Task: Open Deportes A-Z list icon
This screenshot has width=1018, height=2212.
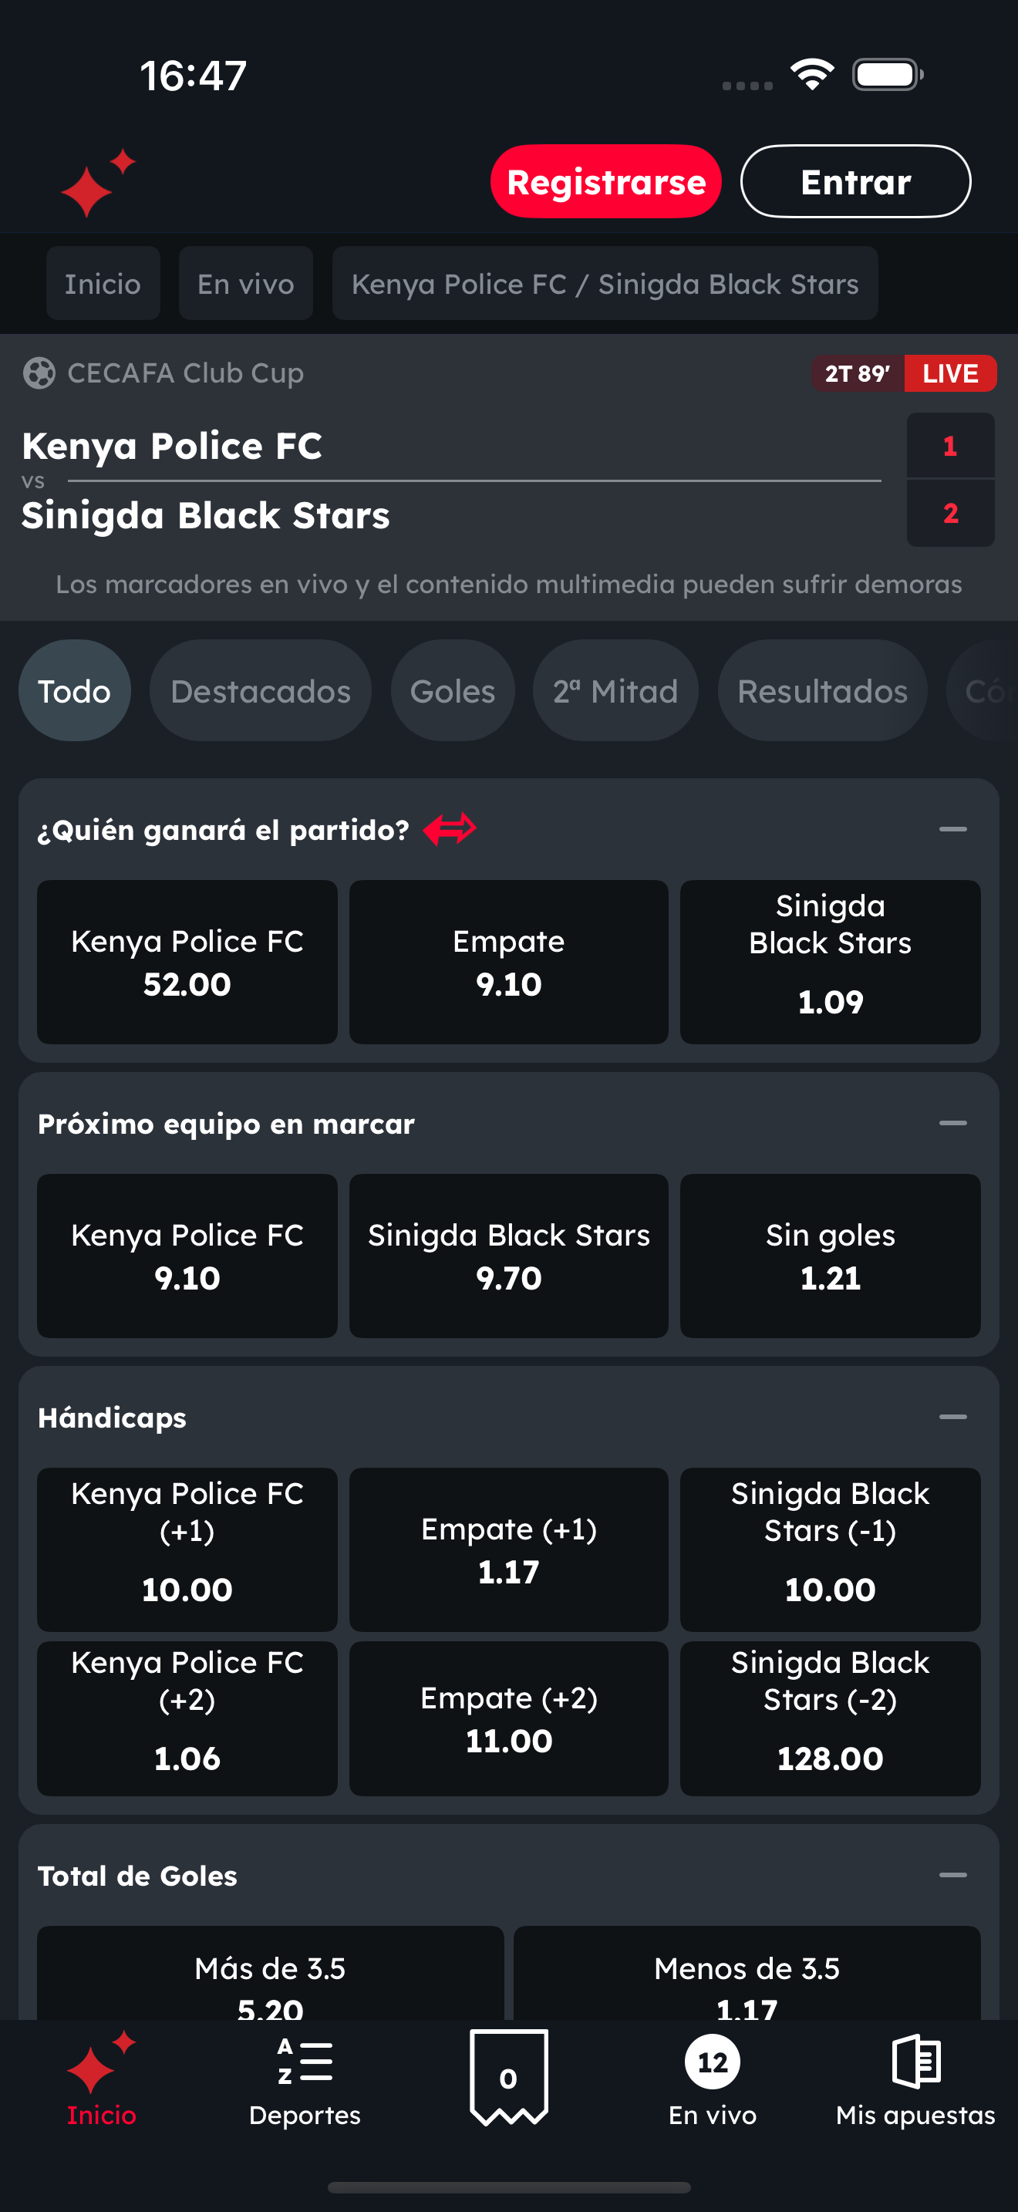Action: pyautogui.click(x=305, y=2060)
